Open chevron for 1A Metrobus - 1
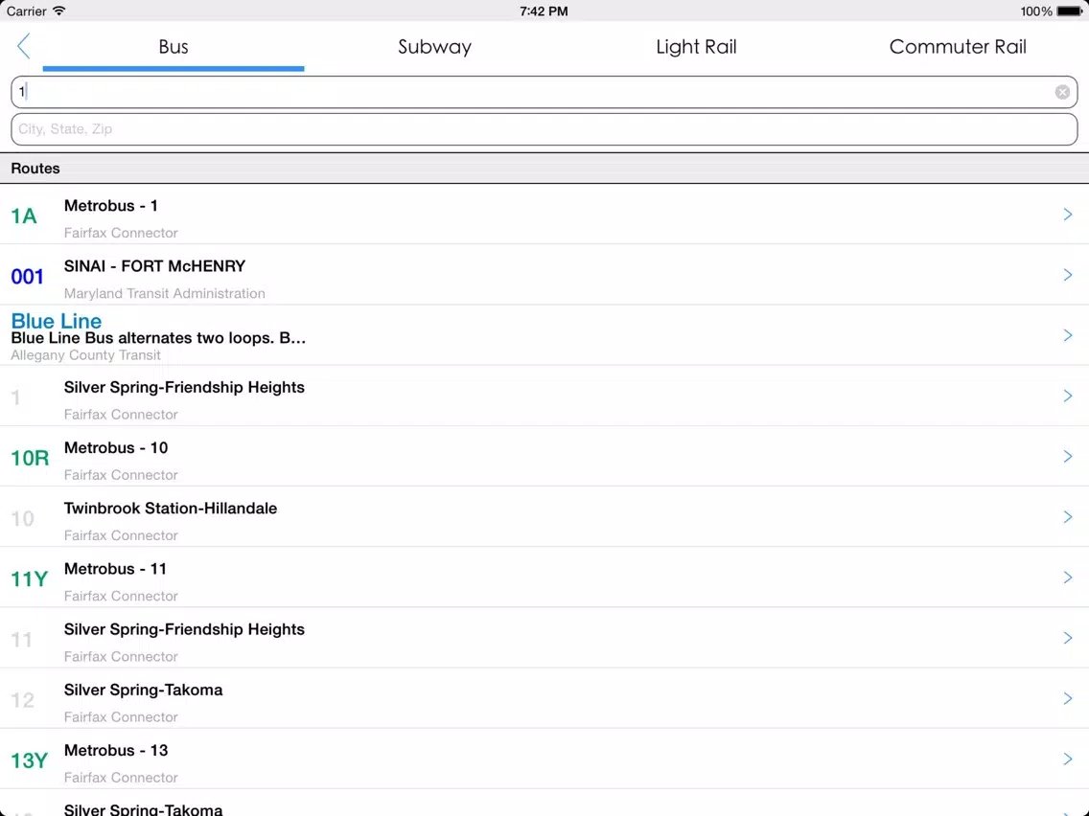Viewport: 1089px width, 816px height. click(1068, 215)
